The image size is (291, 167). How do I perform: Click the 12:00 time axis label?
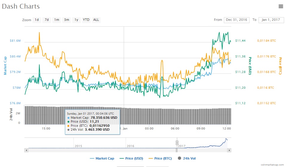(227, 128)
